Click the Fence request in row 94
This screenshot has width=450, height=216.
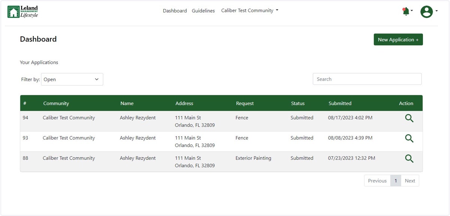click(x=242, y=118)
